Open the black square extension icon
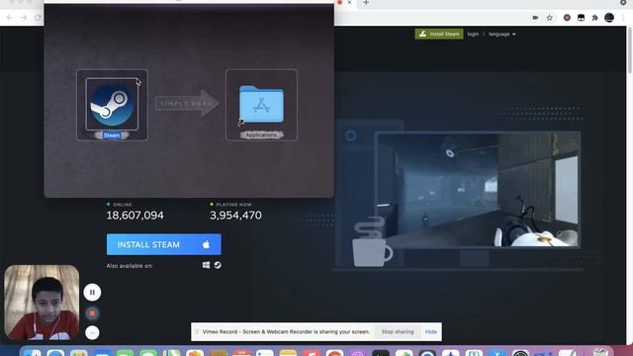The width and height of the screenshot is (633, 356). tap(581, 18)
